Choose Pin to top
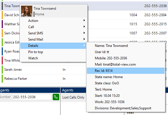The height and width of the screenshot is (115, 168). (53, 52)
